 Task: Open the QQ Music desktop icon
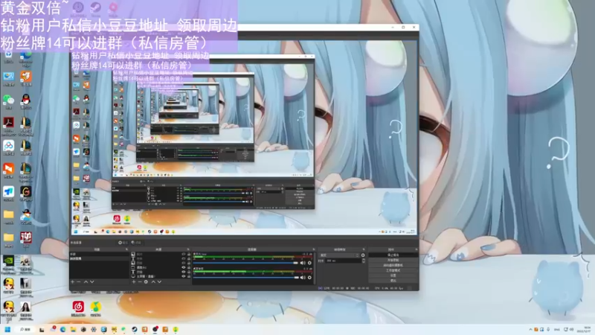point(95,308)
